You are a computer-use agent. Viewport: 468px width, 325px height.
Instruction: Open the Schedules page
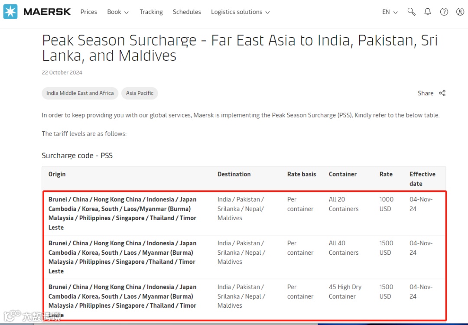tap(187, 12)
